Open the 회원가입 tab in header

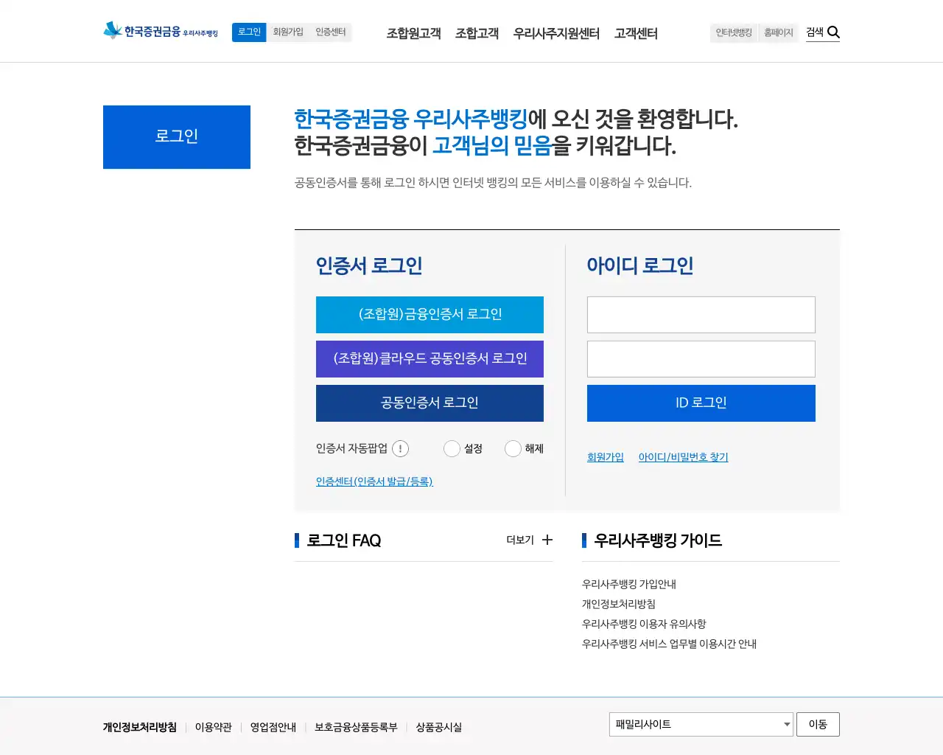click(x=288, y=32)
